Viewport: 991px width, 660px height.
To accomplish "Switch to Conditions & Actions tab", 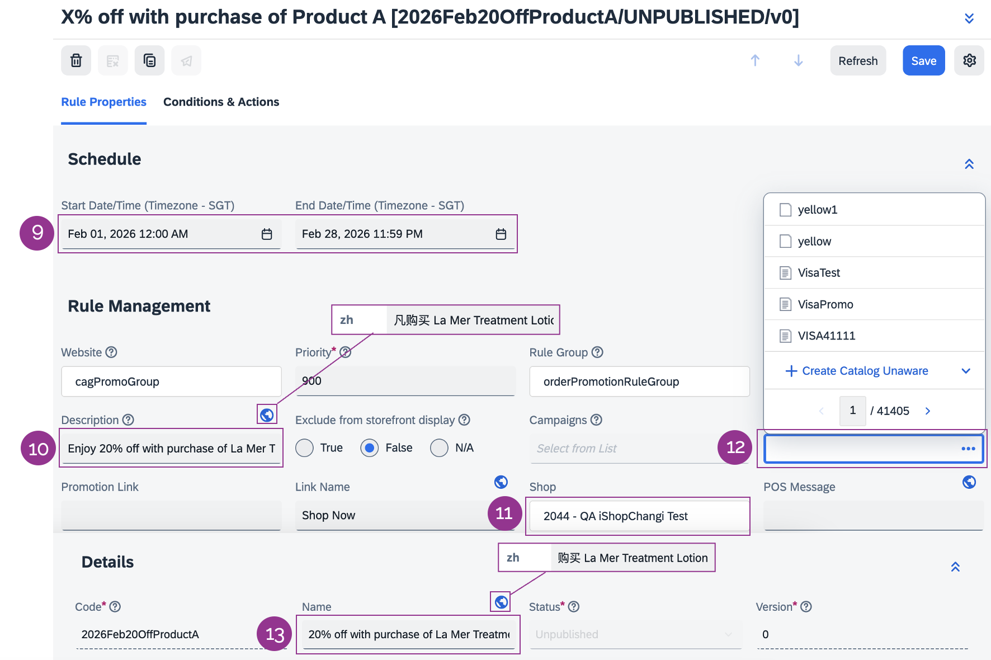I will coord(221,102).
